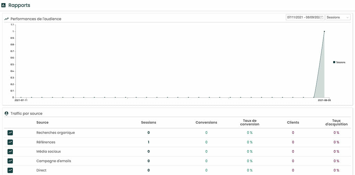The width and height of the screenshot is (355, 175).
Task: Click Direct clients value
Action: pos(293,170)
